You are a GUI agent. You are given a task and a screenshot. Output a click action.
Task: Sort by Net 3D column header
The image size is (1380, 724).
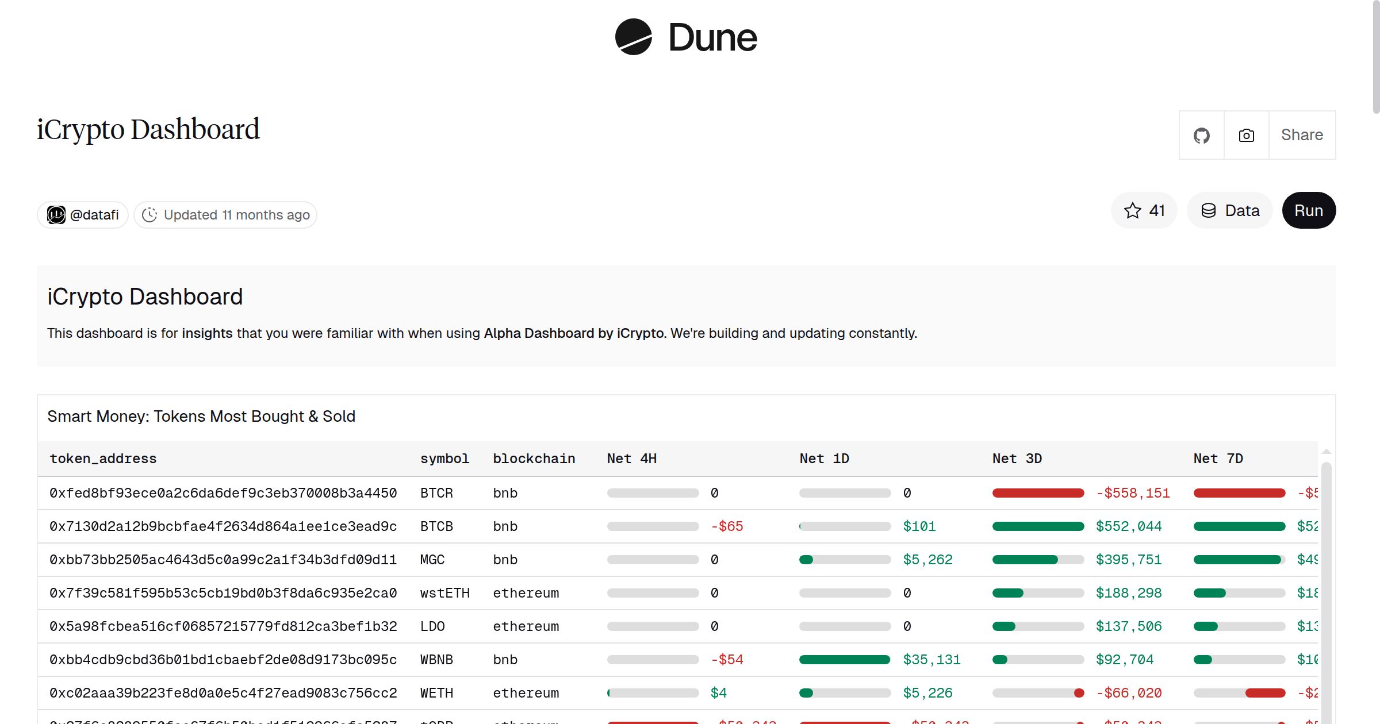pyautogui.click(x=1017, y=459)
